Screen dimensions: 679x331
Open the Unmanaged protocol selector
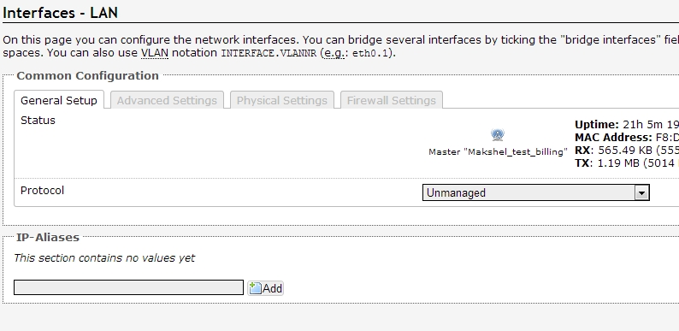click(x=535, y=192)
